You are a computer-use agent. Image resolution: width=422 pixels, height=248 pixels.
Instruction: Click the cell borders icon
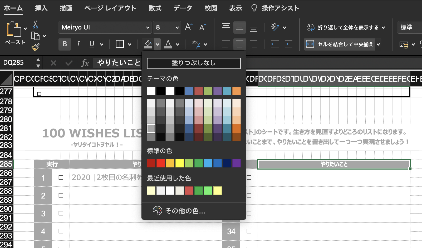pos(120,44)
